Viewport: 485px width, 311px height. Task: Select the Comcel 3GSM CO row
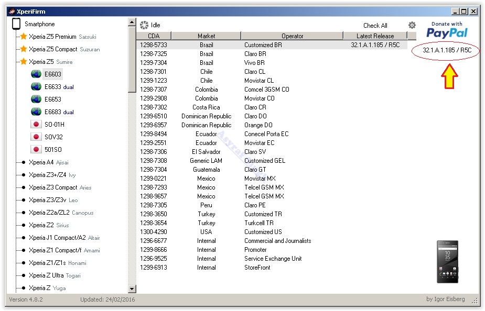(272, 89)
